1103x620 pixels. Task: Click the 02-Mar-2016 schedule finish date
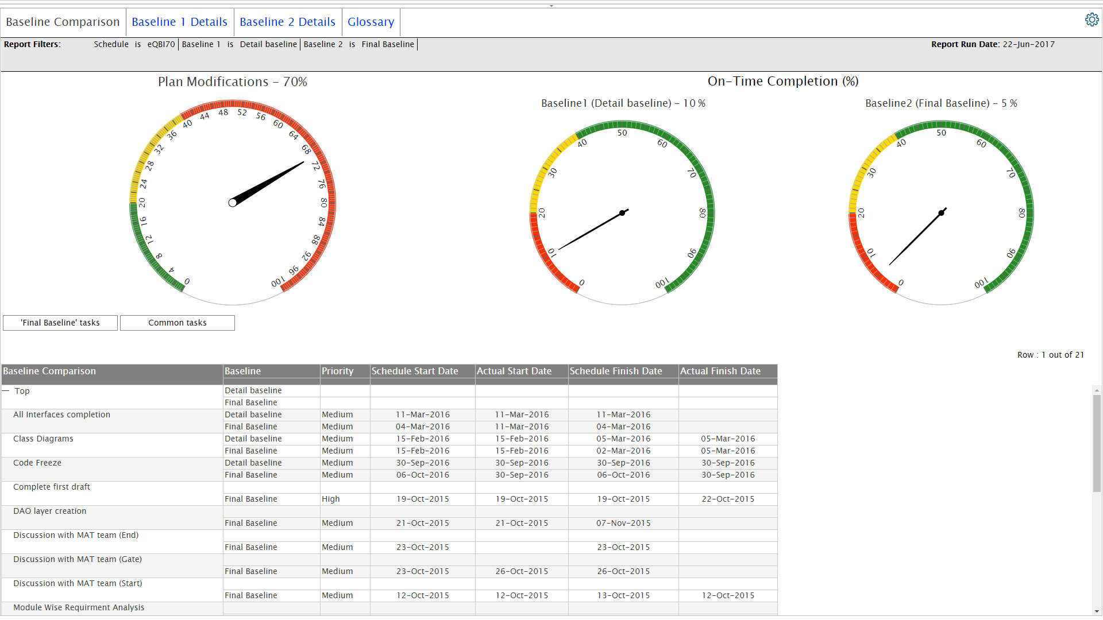[623, 451]
